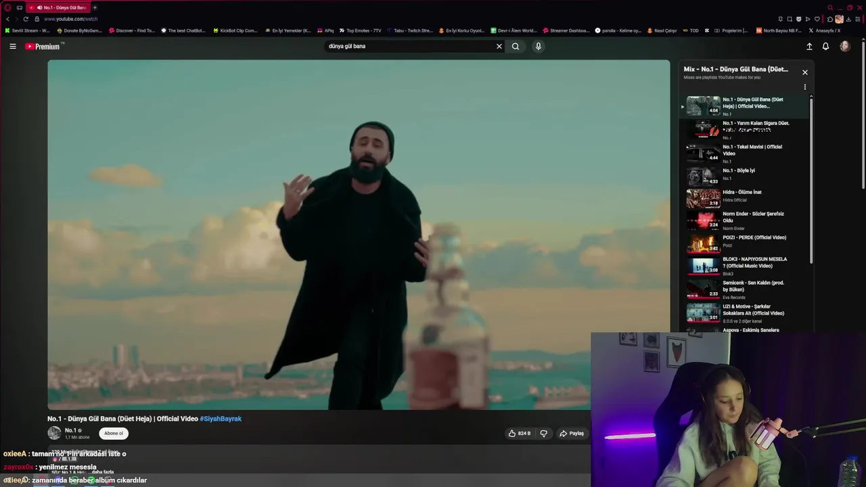Like the video with the 824 B thumbs-up

[x=520, y=434]
